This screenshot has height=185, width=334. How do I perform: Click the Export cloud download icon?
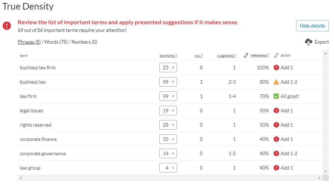click(x=309, y=42)
